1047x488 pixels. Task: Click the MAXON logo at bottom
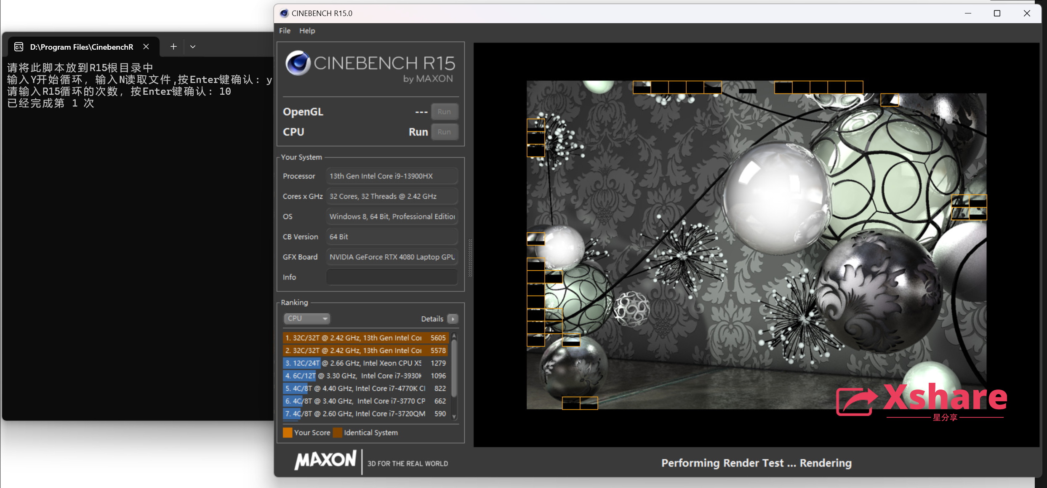pyautogui.click(x=325, y=460)
